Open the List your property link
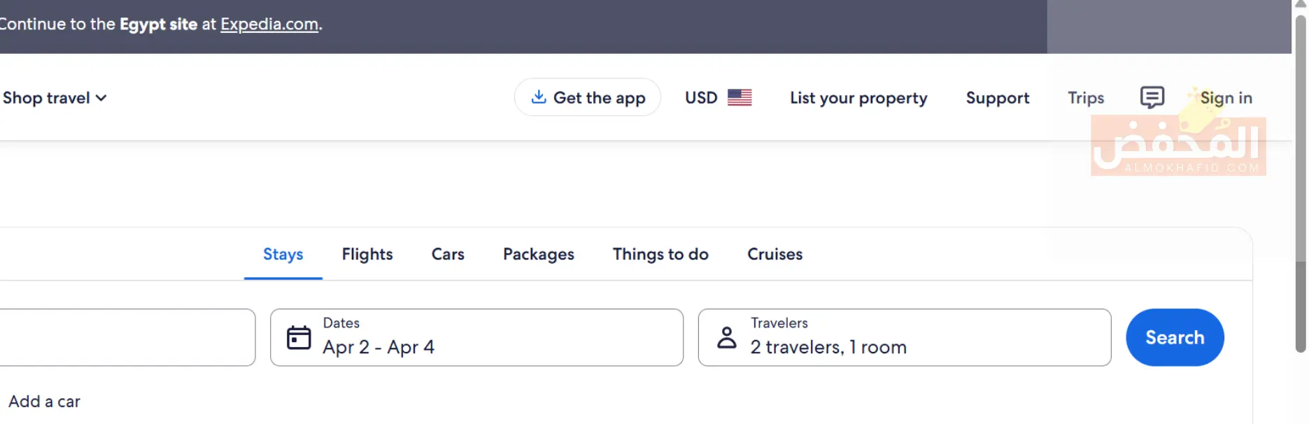The image size is (1309, 424). 858,98
